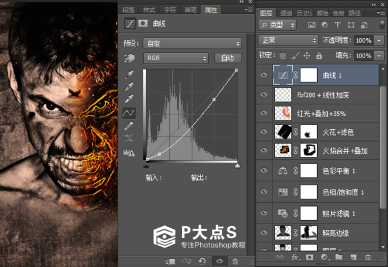Image resolution: width=388 pixels, height=267 pixels.
Task: Reset adjustment to defaults icon
Action: click(203, 261)
